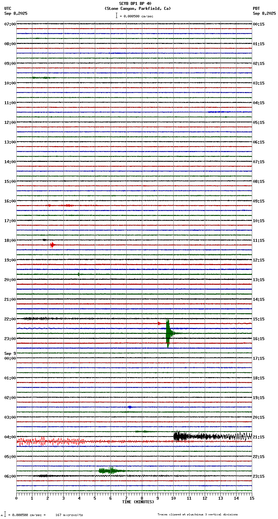Click the '13' tick label on time axis
The image size is (278, 519).
(x=220, y=498)
